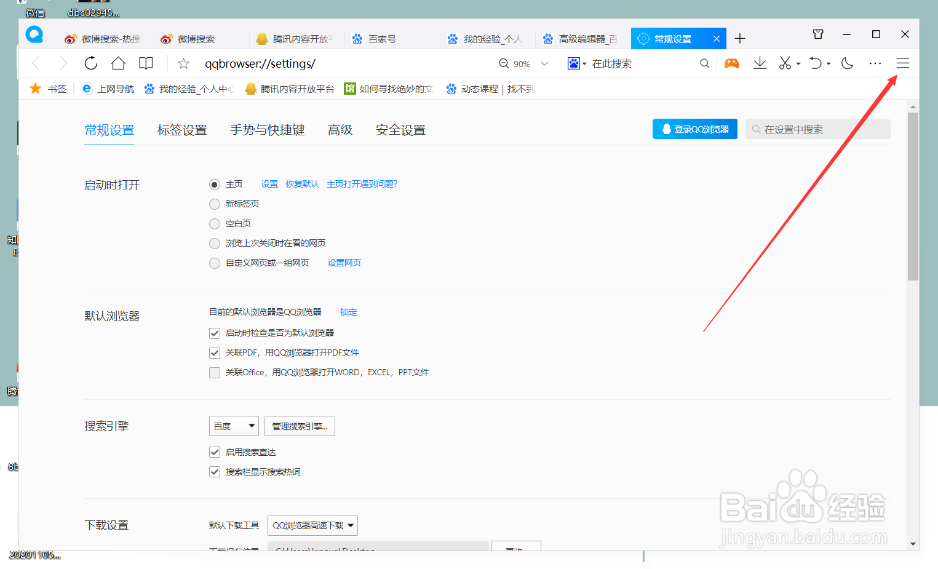Go back with the back arrow
Screen dimensions: 938x569
pyautogui.click(x=36, y=63)
